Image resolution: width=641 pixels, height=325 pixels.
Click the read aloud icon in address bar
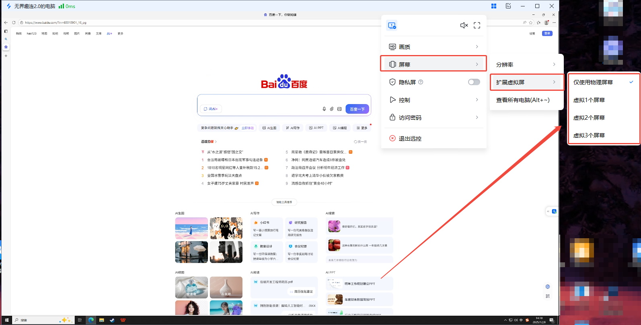coord(524,22)
